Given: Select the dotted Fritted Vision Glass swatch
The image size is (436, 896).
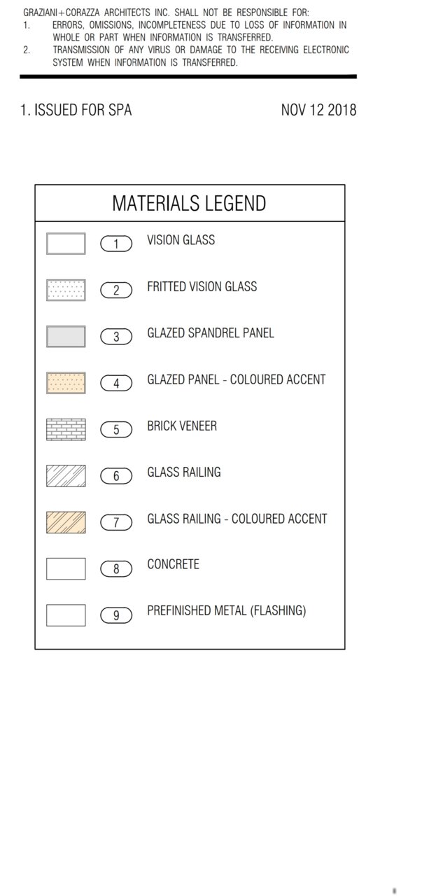Looking at the screenshot, I should pos(66,290).
